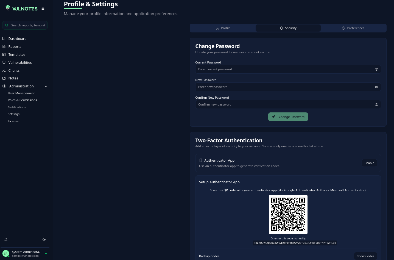Click the Vulnerabilities shield icon
Image resolution: width=394 pixels, height=260 pixels.
point(4,62)
